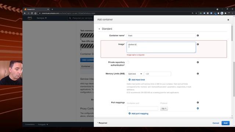Open the Serviços menu in AWS header

pos(41,18)
